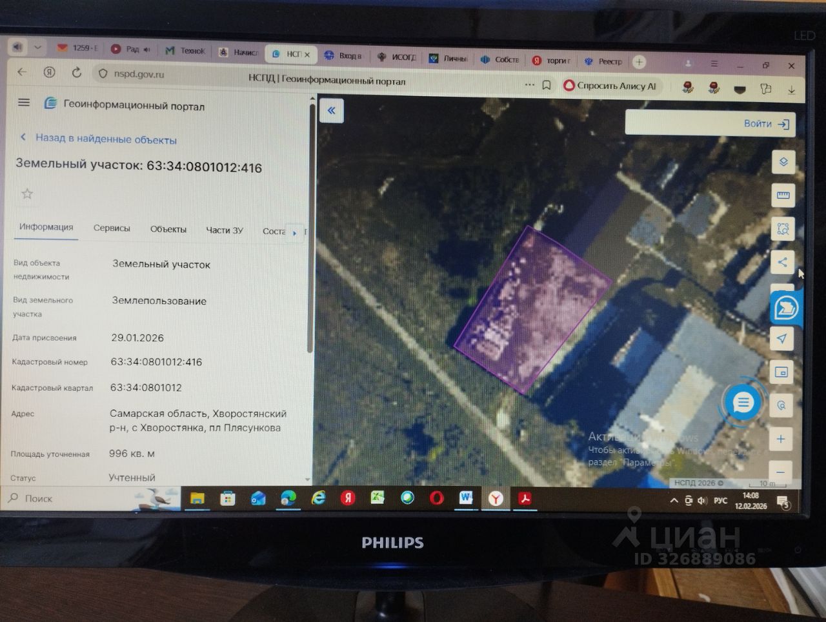826x622 pixels.
Task: Open browser downloads arrow
Action: click(791, 90)
